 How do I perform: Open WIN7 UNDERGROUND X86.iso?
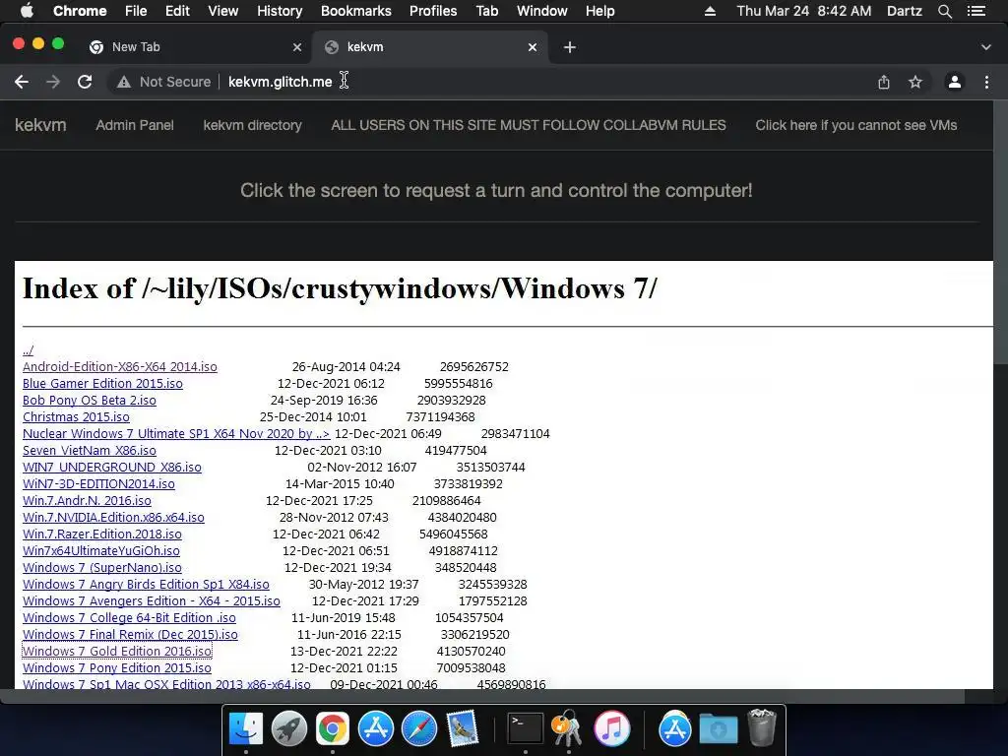tap(112, 467)
